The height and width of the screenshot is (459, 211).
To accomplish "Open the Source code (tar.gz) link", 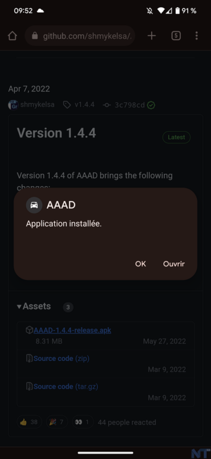I will click(66, 386).
